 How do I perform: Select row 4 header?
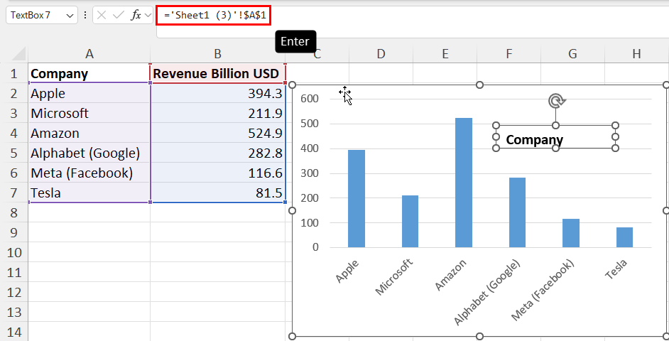click(x=14, y=133)
